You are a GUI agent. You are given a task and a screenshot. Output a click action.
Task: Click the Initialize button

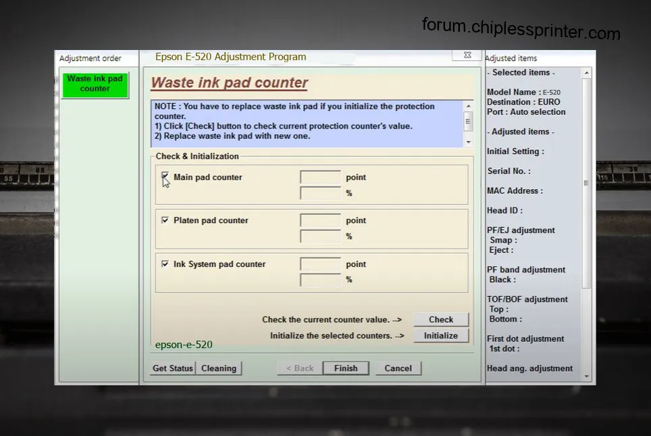tap(441, 335)
